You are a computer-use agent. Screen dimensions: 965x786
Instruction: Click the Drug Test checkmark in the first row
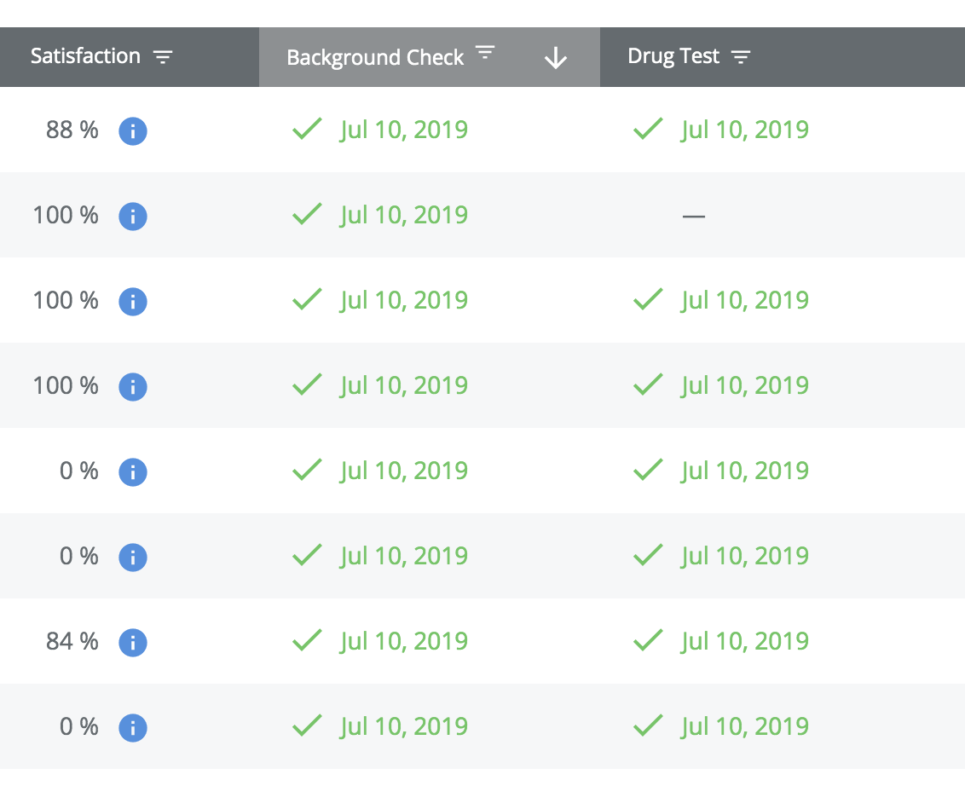click(648, 129)
